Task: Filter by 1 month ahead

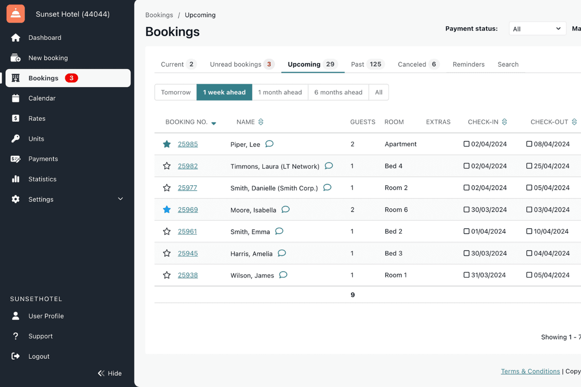Action: 280,92
